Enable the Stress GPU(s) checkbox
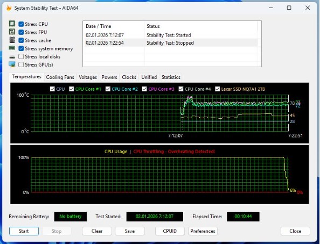The height and width of the screenshot is (244, 320). (21, 64)
